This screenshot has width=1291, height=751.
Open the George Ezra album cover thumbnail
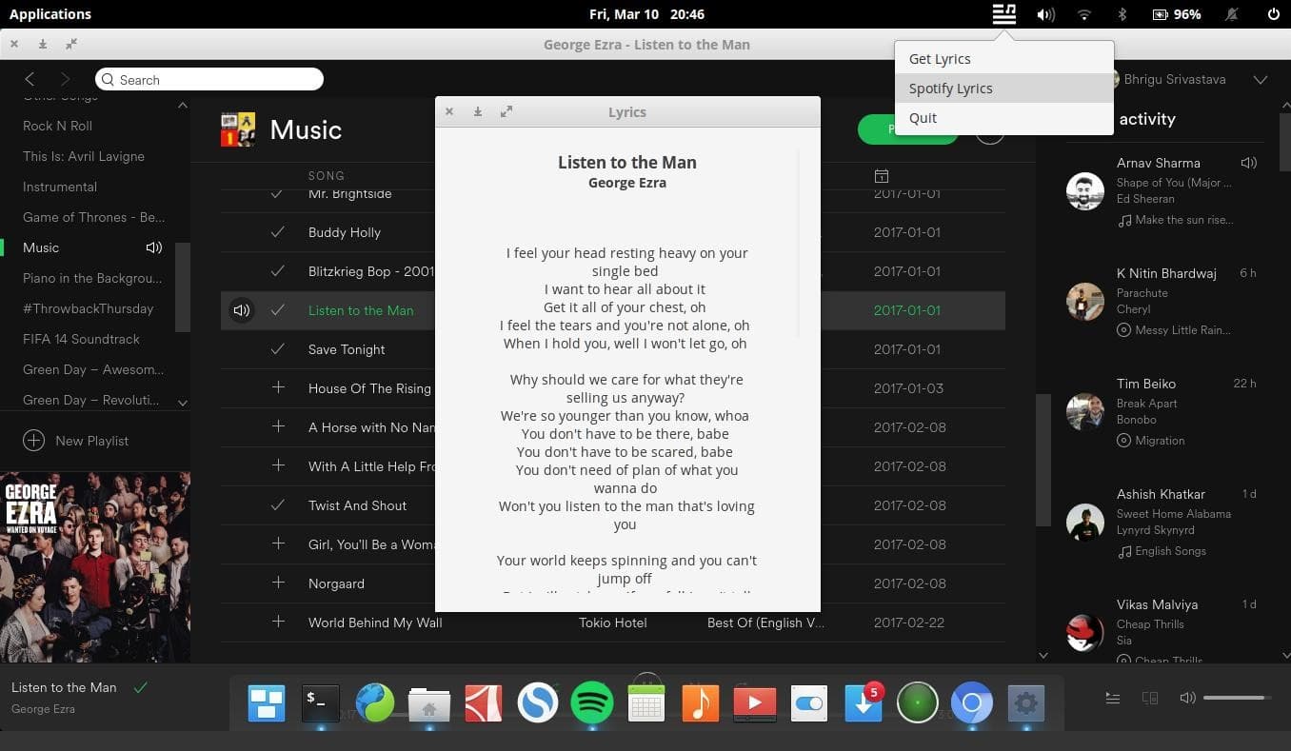[x=95, y=567]
